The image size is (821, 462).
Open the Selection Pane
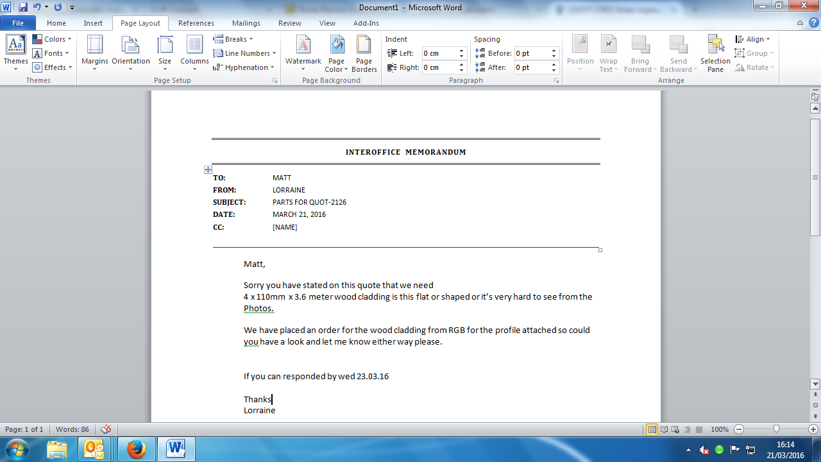pos(715,53)
